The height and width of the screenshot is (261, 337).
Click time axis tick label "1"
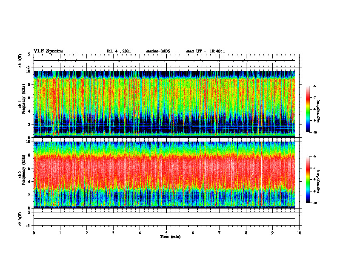[60, 233]
